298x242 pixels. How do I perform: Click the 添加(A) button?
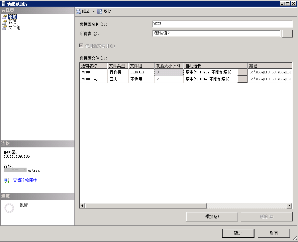coord(212,217)
